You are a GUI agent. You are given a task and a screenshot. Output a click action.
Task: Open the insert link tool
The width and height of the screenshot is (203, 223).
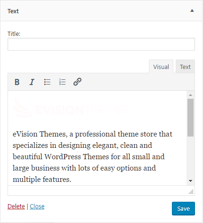click(x=77, y=82)
